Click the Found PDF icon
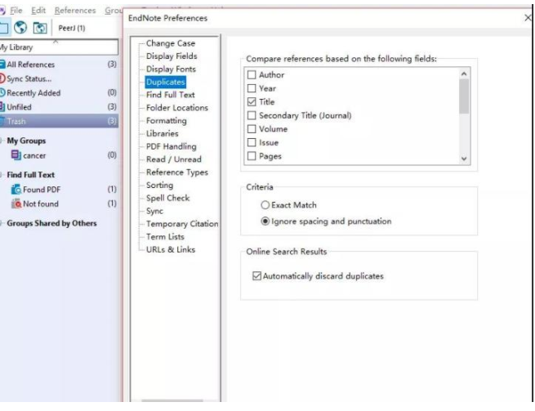The width and height of the screenshot is (535, 411). (16, 190)
